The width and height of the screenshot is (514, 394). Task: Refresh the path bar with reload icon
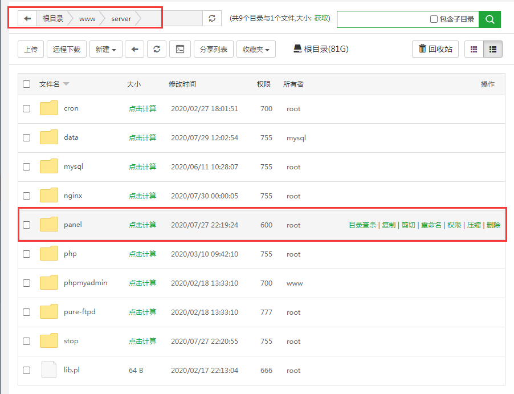[x=212, y=18]
